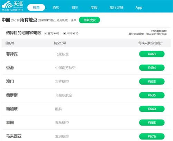This screenshot has height=141, width=173.
Task: Select the ¥668 price button for 泰国
Action: pyautogui.click(x=152, y=123)
